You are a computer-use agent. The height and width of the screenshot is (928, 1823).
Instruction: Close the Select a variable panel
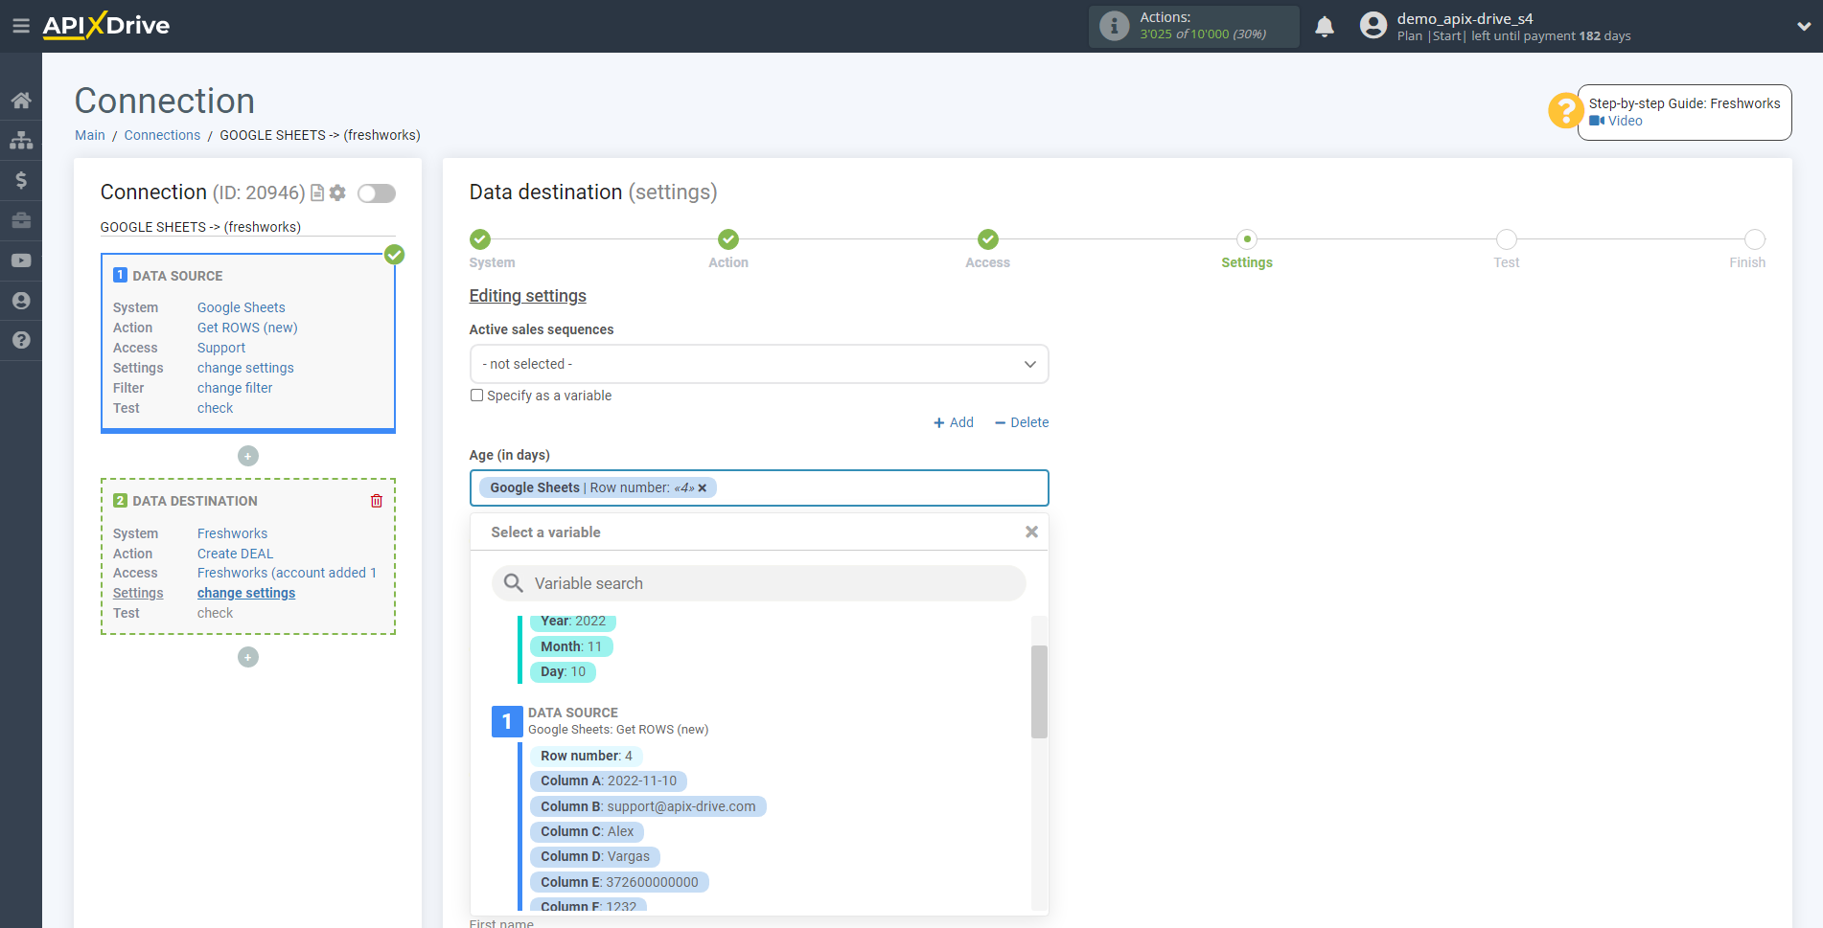(x=1031, y=532)
